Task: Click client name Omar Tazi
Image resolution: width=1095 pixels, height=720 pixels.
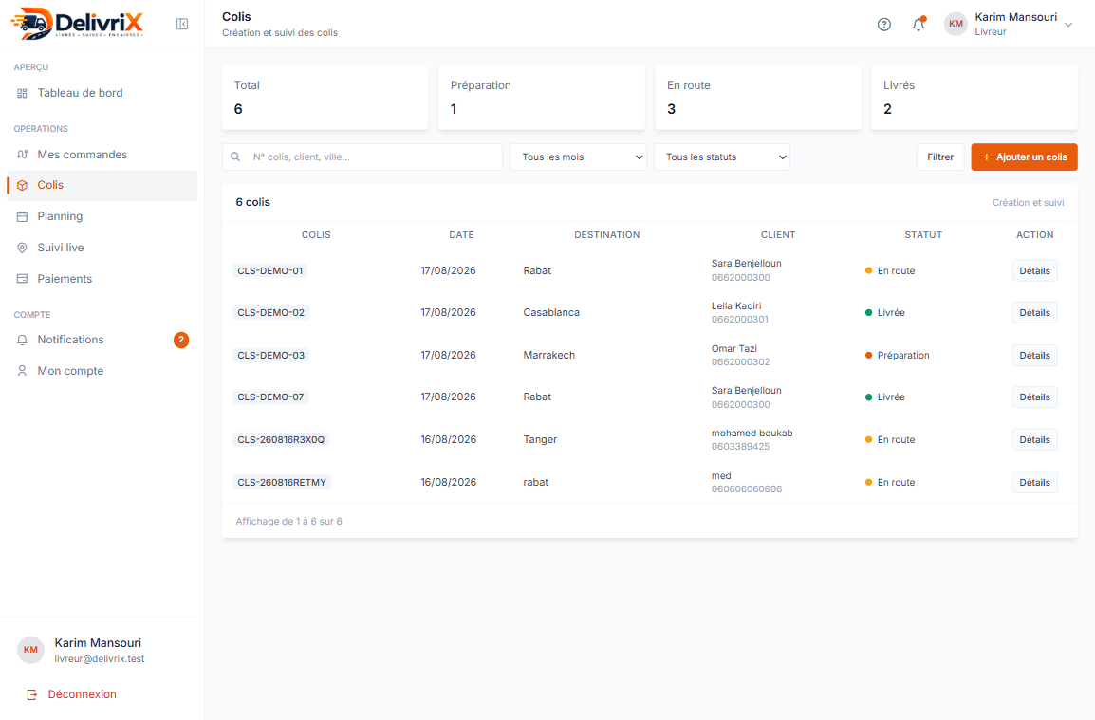Action: click(x=734, y=348)
